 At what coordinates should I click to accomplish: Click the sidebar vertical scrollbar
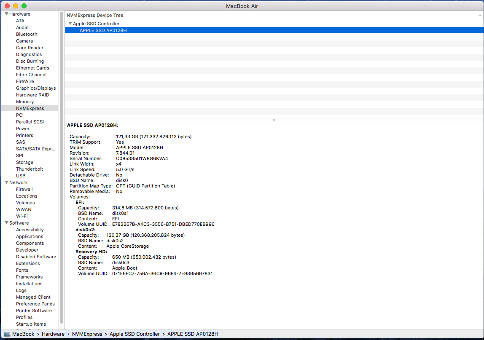pyautogui.click(x=62, y=168)
